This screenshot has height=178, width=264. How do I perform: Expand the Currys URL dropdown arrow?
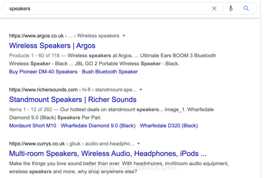tap(139, 144)
